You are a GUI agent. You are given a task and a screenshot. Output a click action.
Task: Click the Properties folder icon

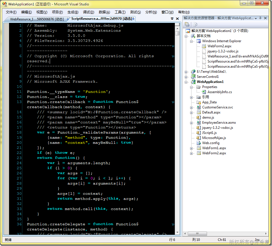click(199, 87)
